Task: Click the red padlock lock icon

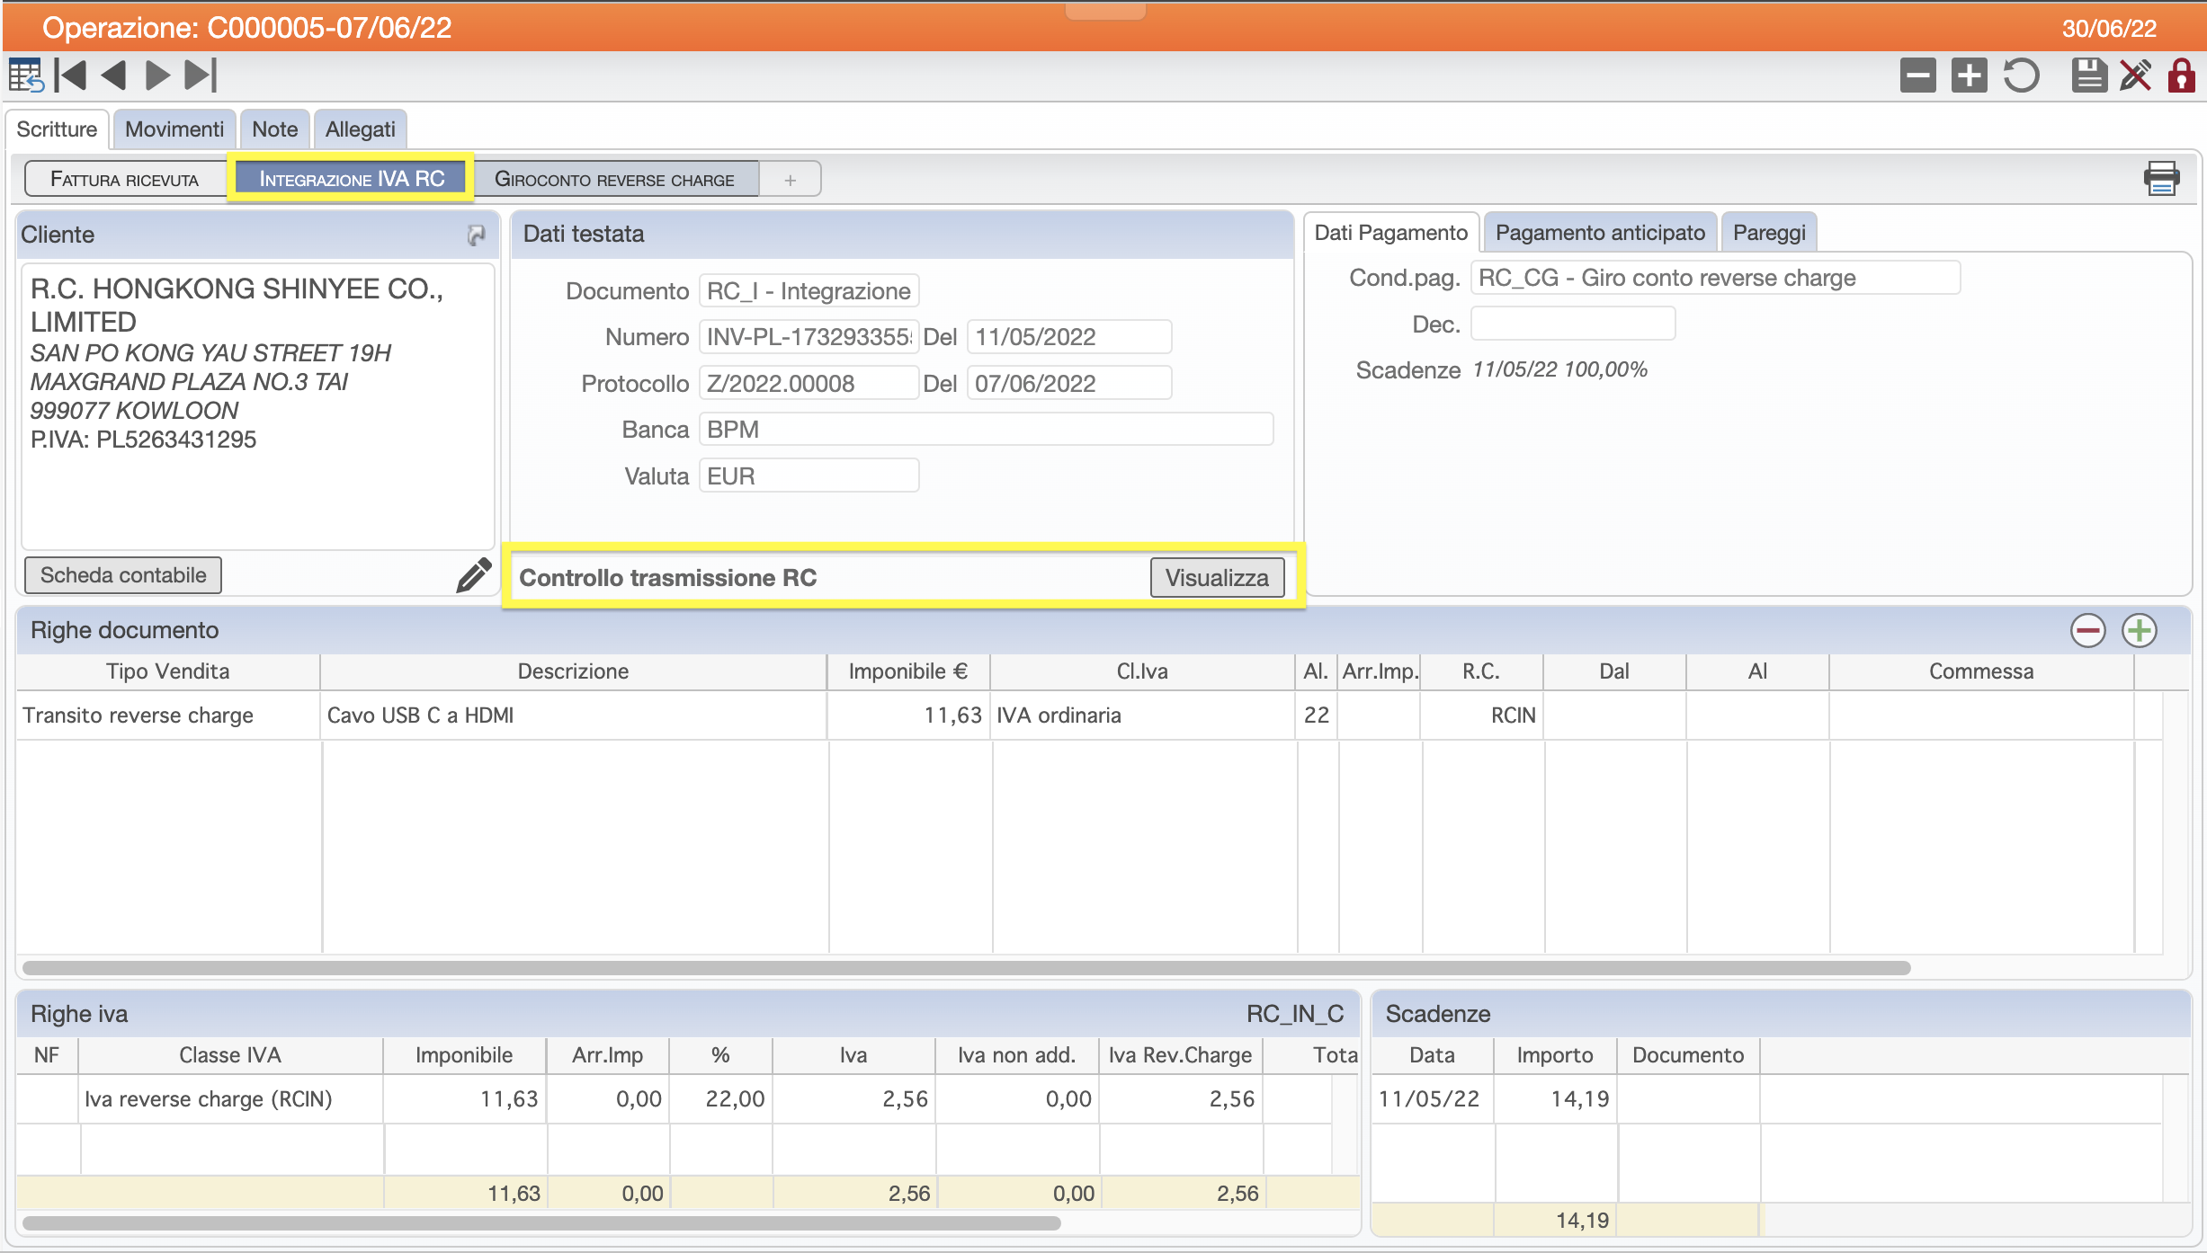Action: 2181,76
